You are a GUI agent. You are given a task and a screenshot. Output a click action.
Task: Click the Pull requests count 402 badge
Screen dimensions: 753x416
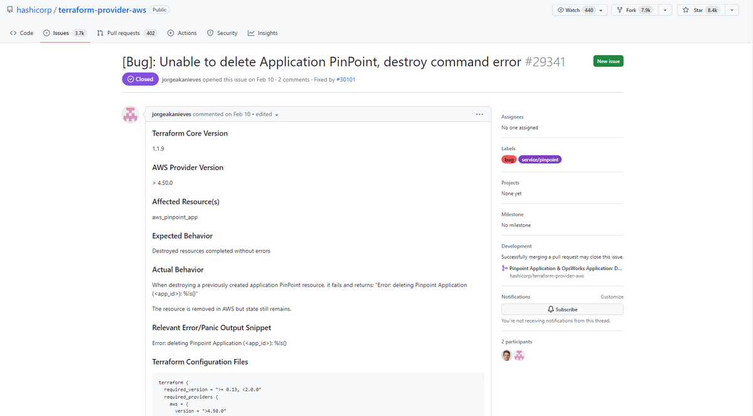coord(150,33)
